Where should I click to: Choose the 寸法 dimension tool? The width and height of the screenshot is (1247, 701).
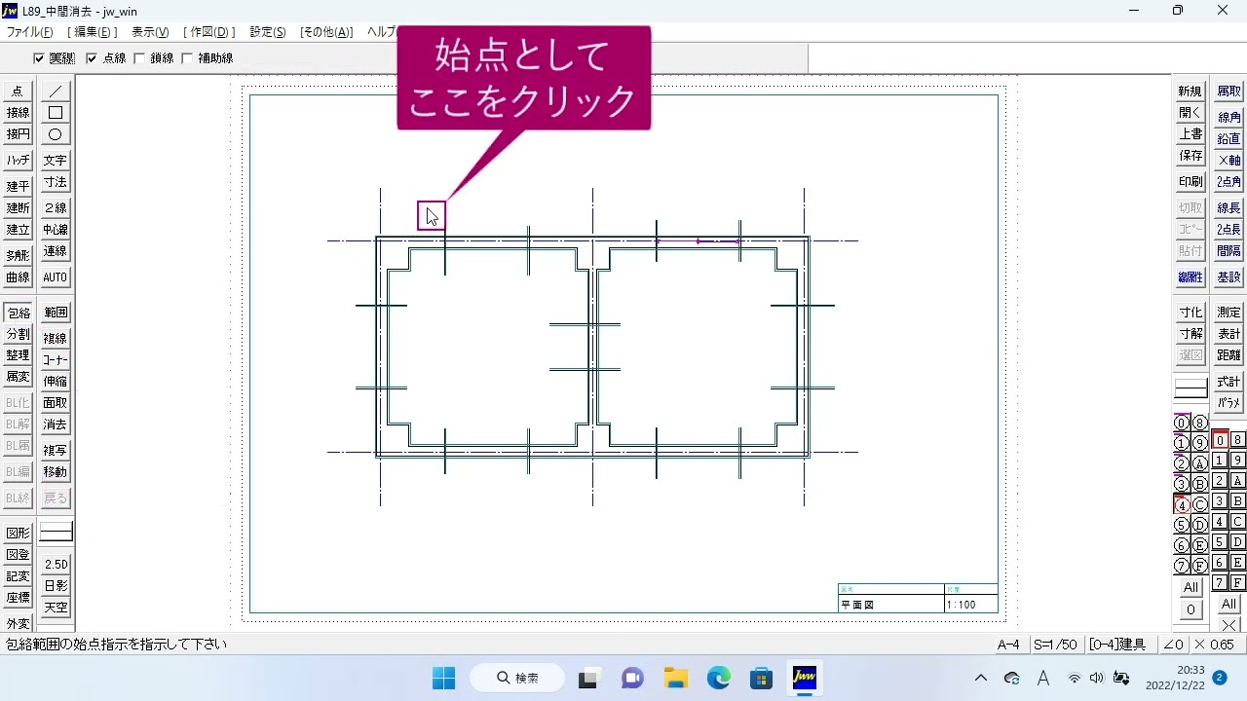[56, 182]
